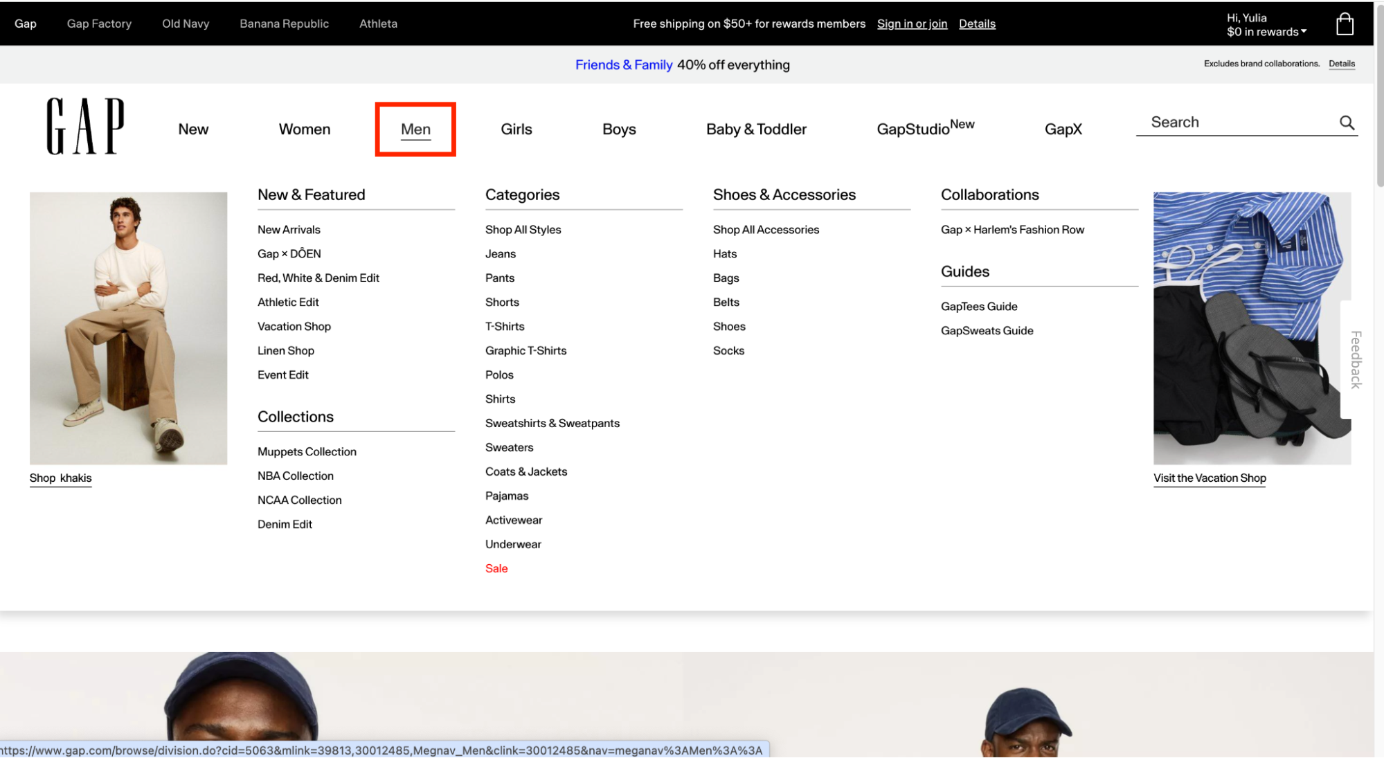Click the GAP logo
The height and width of the screenshot is (758, 1384).
(85, 126)
